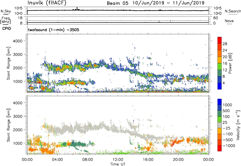The image size is (241, 166).
Task: Click the 'Beam 05' label
Action: (x=117, y=3)
